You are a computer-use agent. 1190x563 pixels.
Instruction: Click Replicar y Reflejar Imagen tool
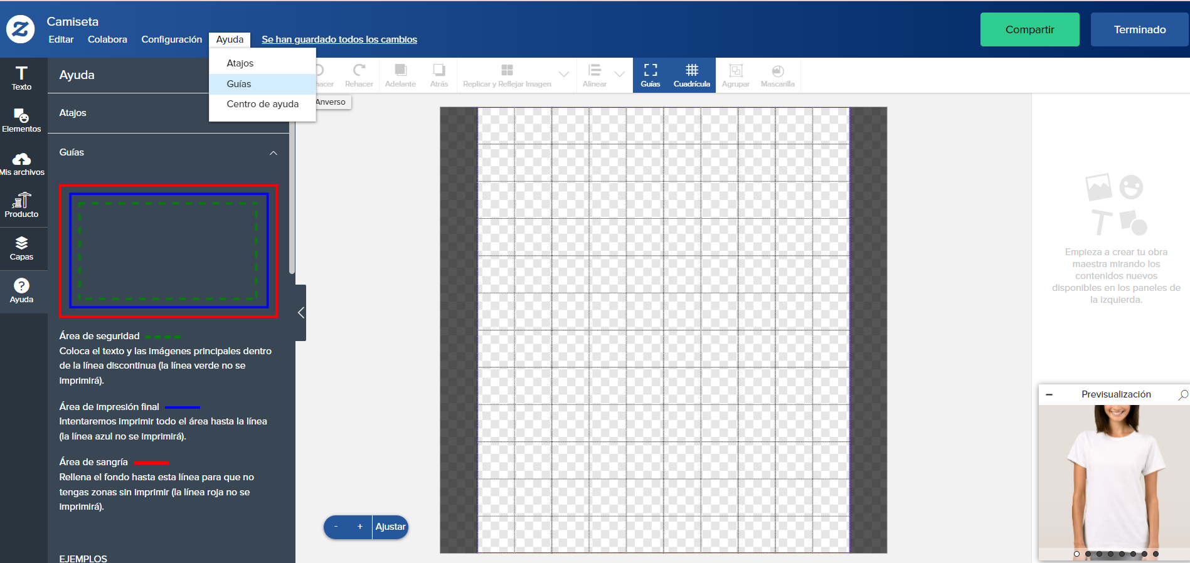(x=507, y=75)
